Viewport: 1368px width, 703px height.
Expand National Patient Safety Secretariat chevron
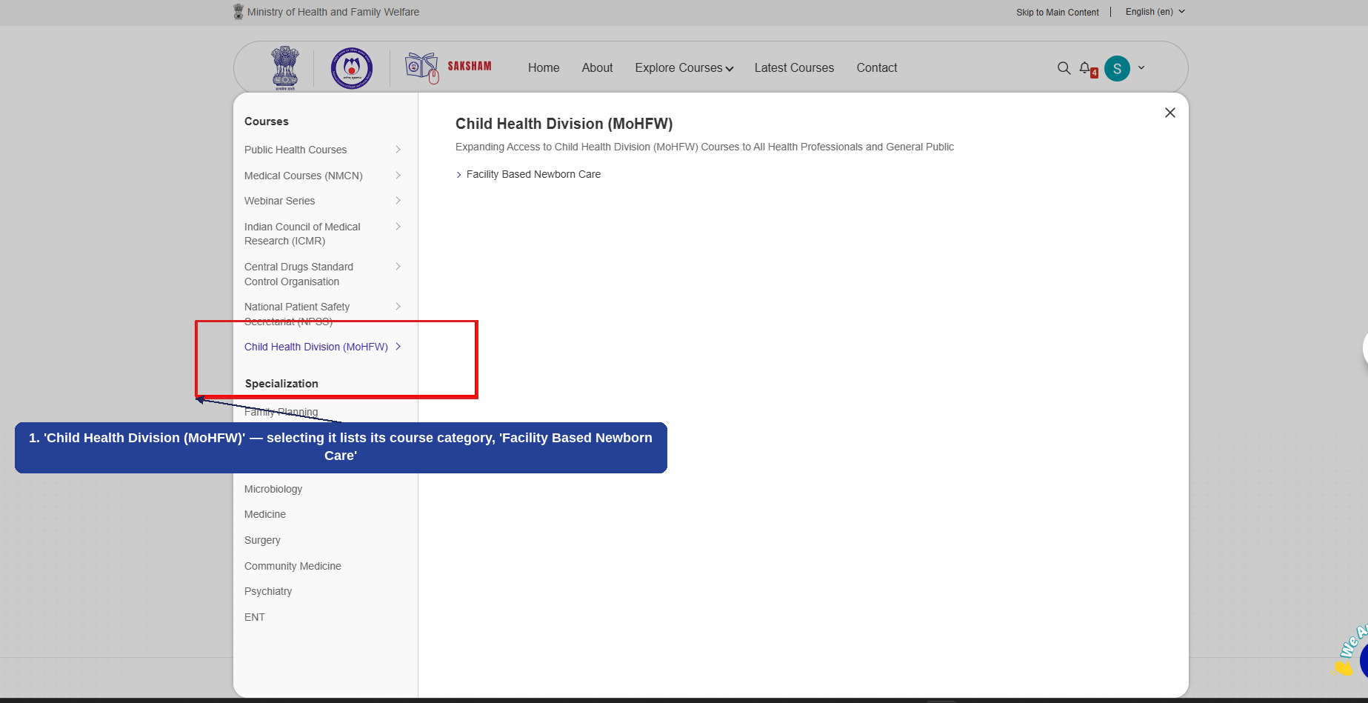click(398, 307)
